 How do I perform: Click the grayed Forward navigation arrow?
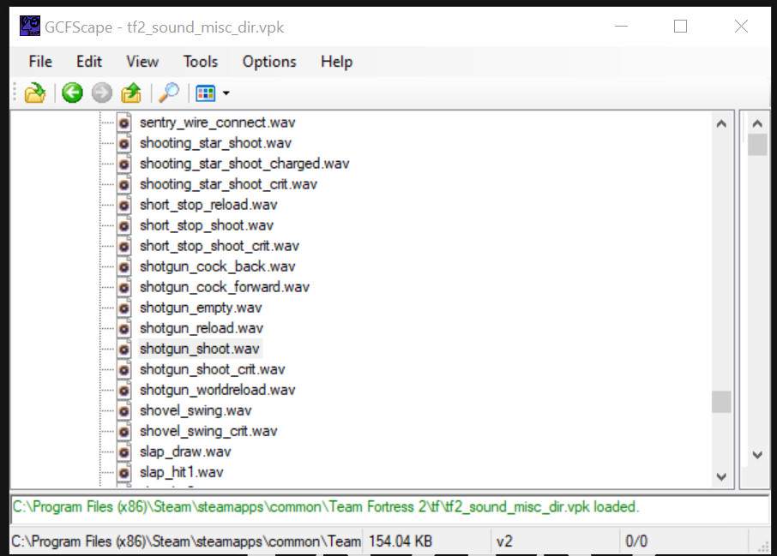point(102,93)
